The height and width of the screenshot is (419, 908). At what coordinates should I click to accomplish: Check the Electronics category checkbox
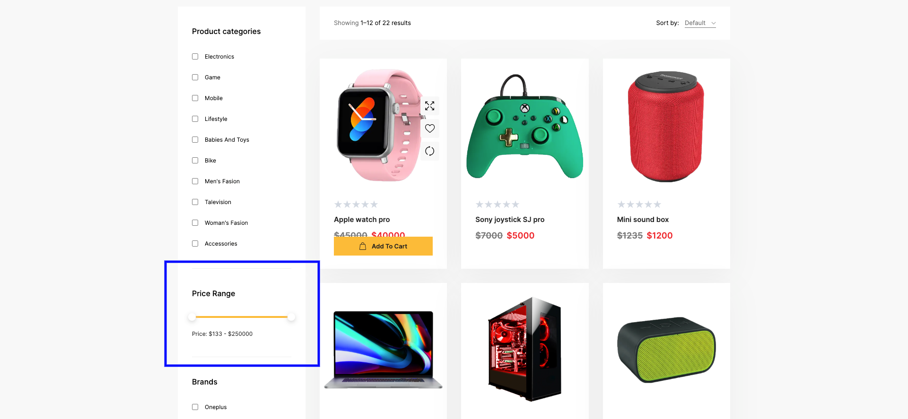pos(195,57)
